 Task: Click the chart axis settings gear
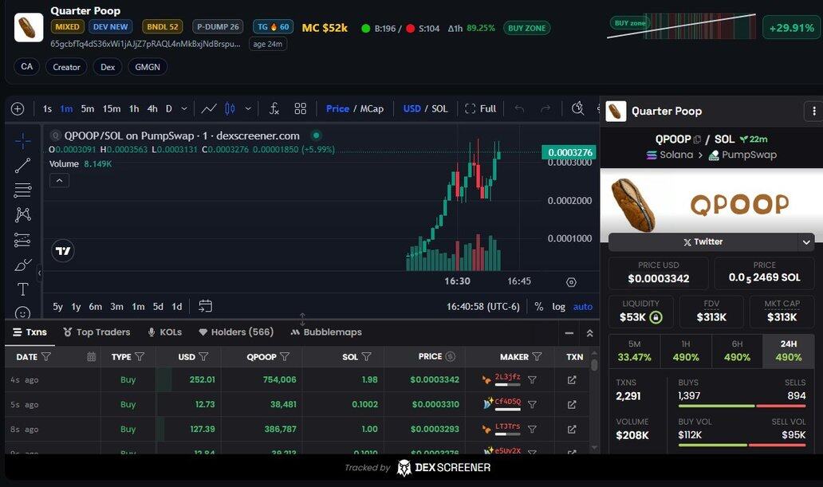571,282
